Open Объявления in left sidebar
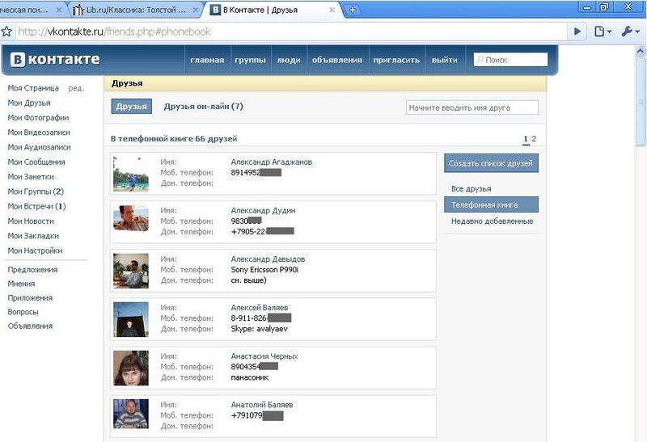Screen dimensions: 647x442 pos(30,326)
